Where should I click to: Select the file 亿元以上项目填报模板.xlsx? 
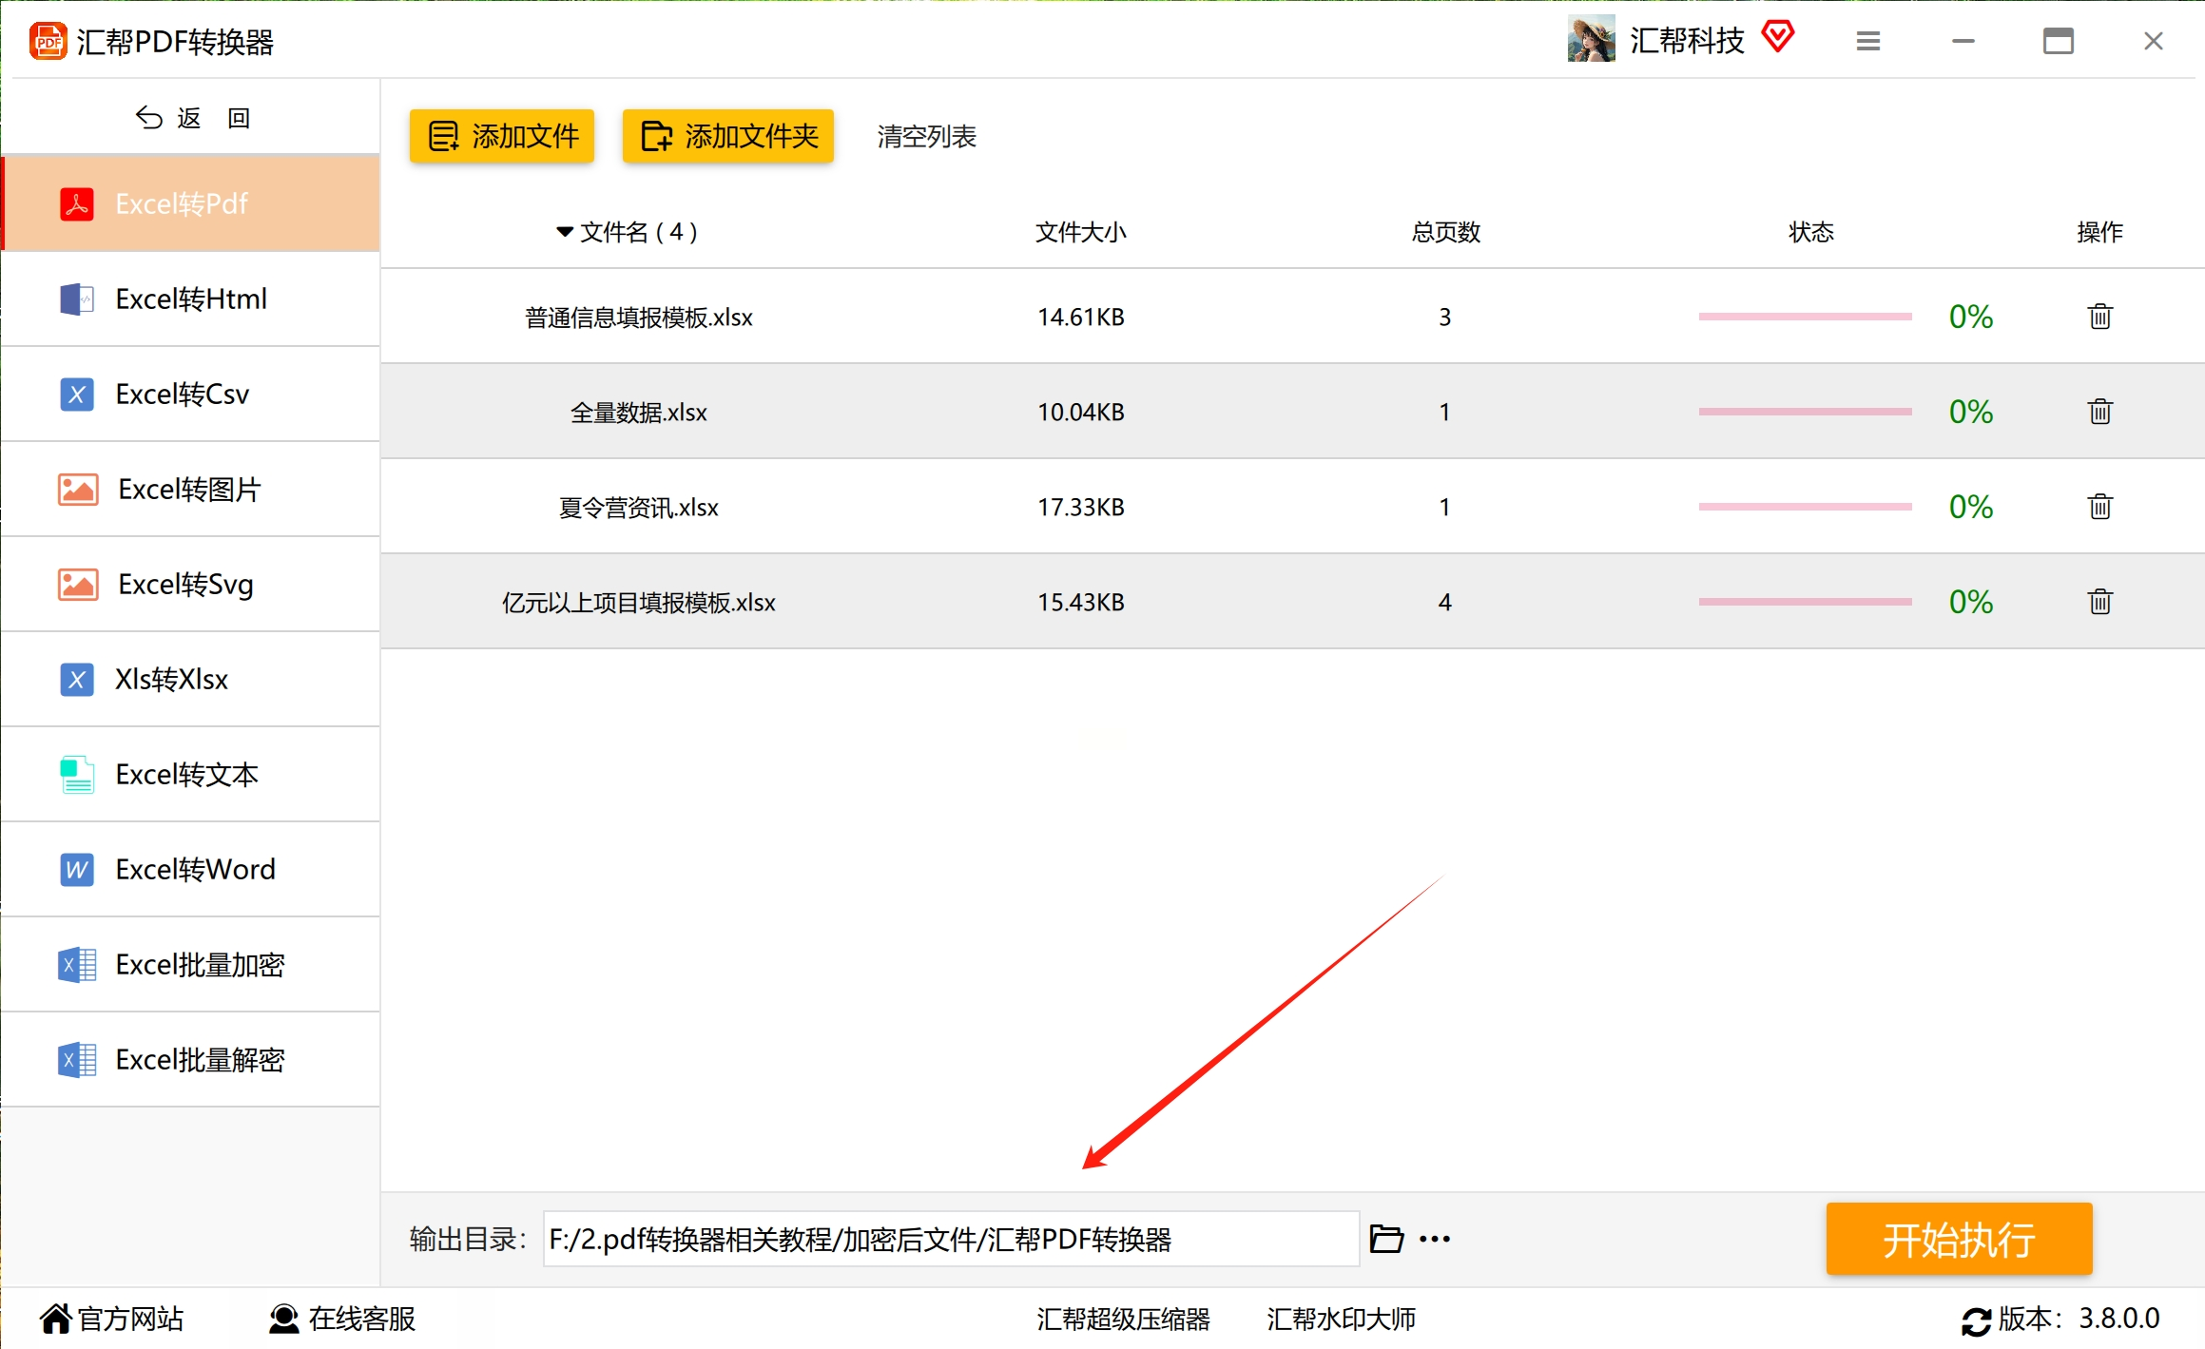coord(639,602)
